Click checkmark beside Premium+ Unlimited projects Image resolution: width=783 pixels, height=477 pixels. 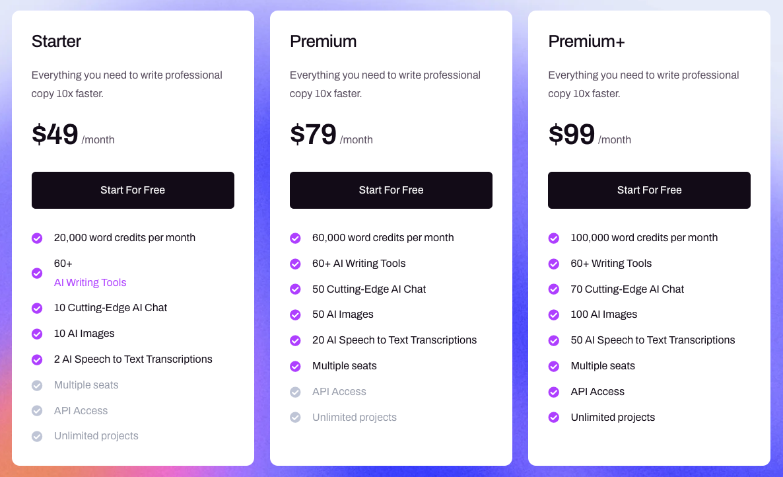pyautogui.click(x=554, y=418)
